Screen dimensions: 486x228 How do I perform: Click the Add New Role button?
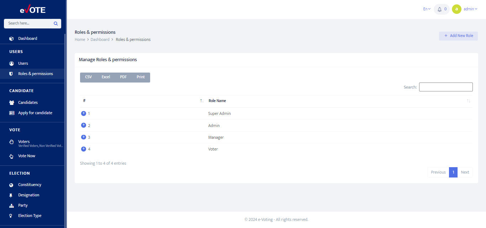pyautogui.click(x=458, y=36)
